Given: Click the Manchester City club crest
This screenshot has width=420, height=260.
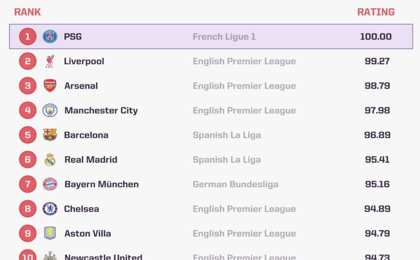Looking at the screenshot, I should pyautogui.click(x=50, y=110).
